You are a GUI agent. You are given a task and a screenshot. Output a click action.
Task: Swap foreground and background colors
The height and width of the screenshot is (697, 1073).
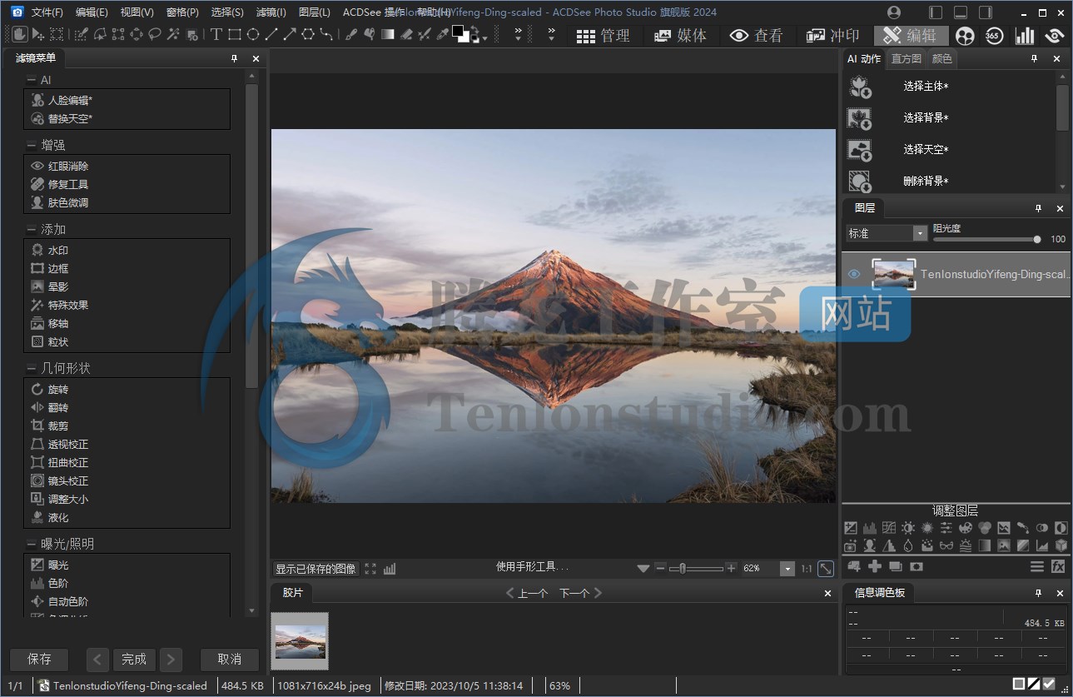(x=477, y=28)
